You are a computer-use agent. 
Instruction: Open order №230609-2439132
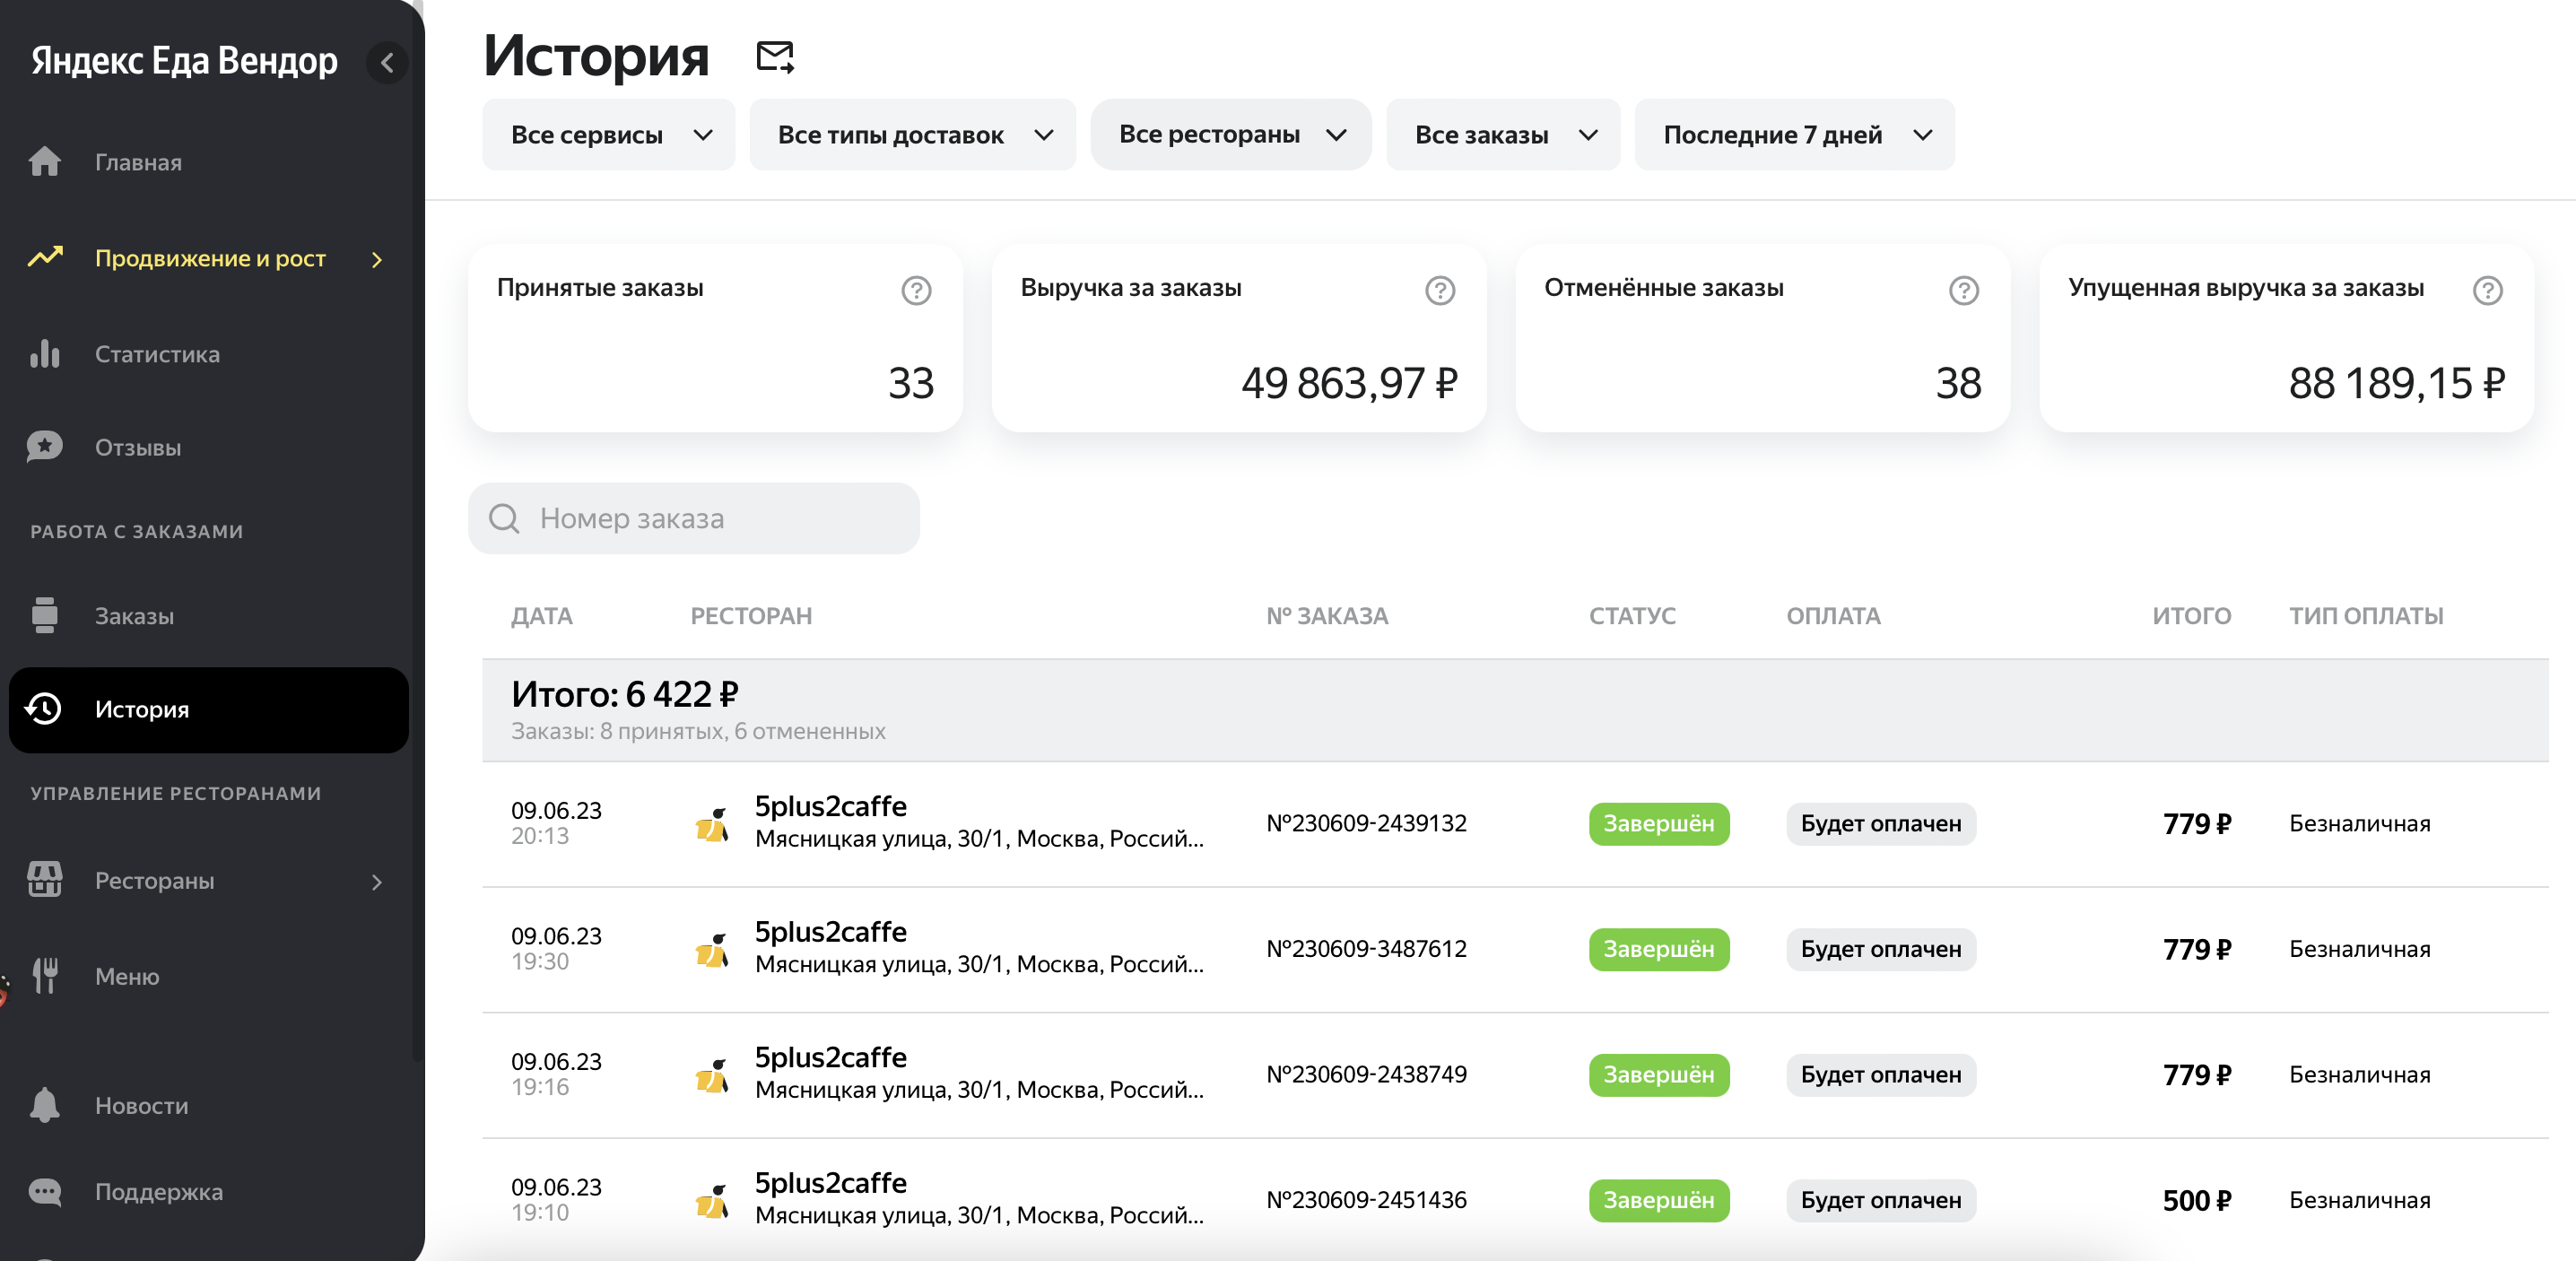click(x=1366, y=823)
